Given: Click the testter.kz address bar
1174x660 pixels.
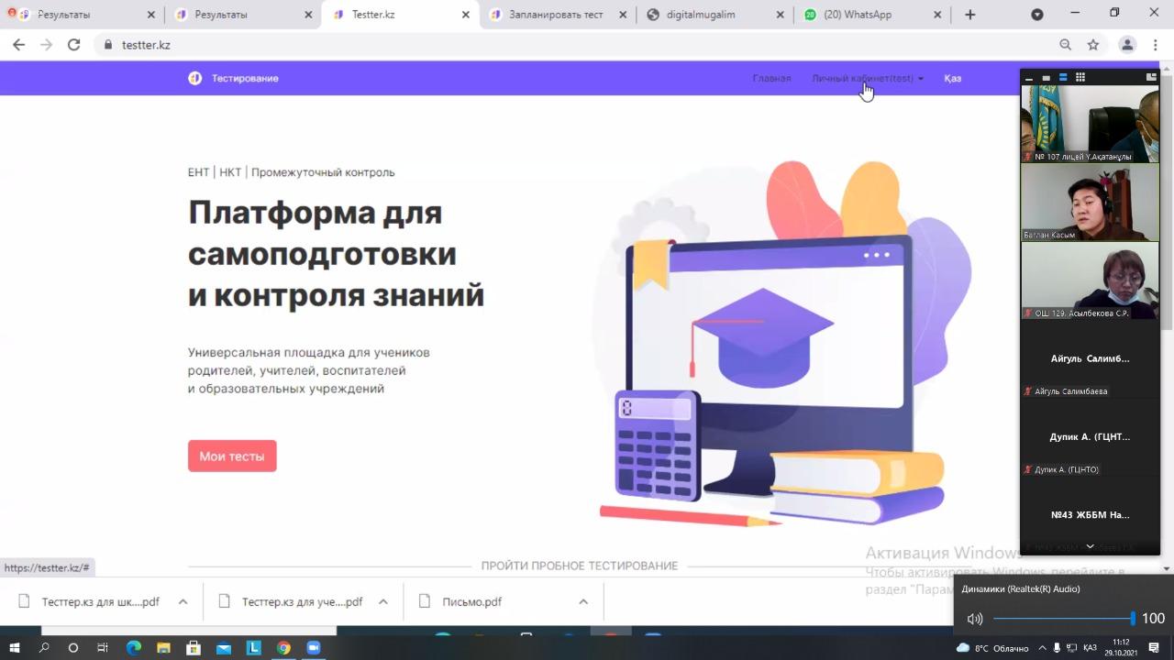Looking at the screenshot, I should 578,44.
